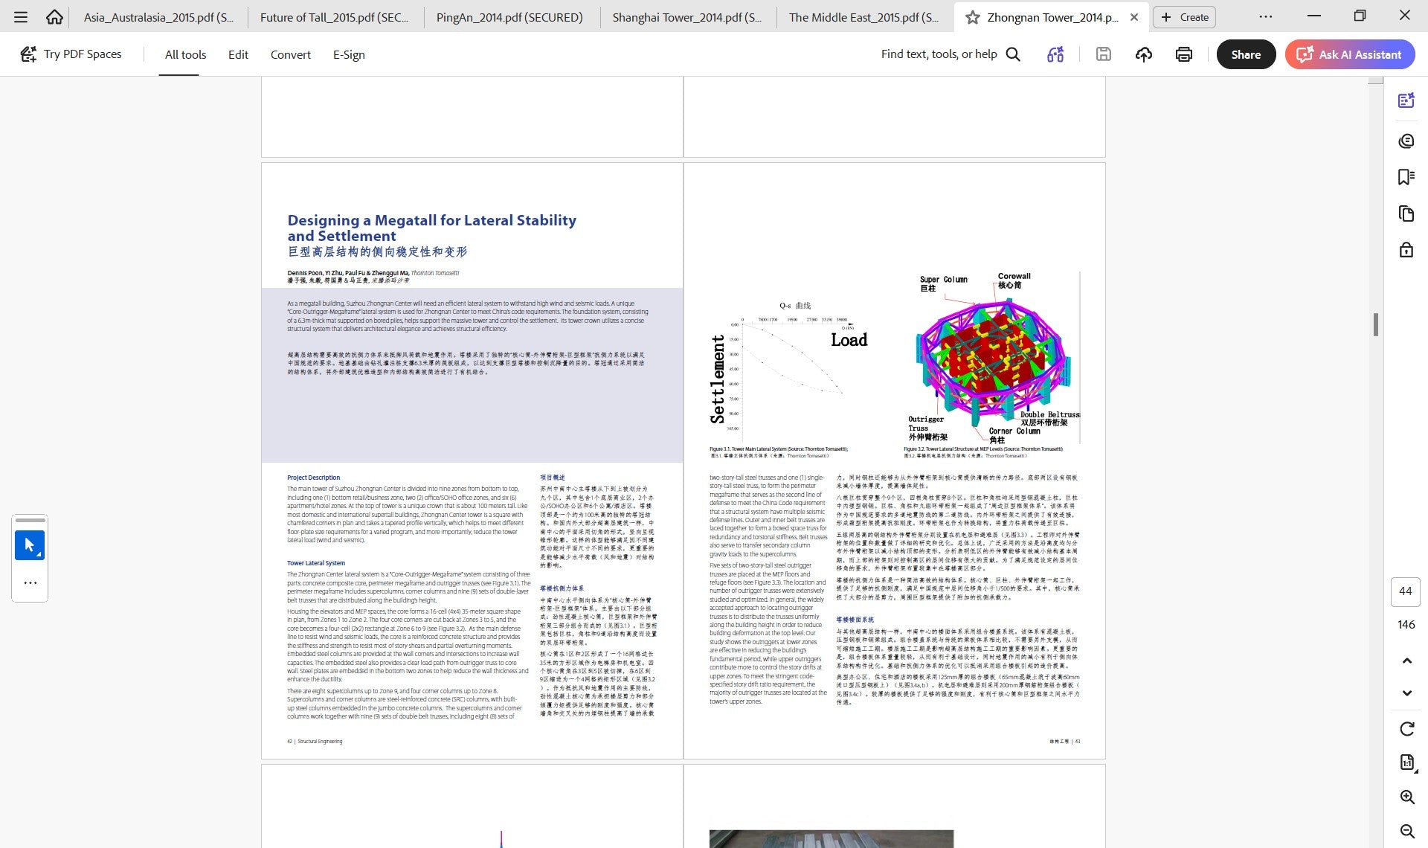The height and width of the screenshot is (848, 1428).
Task: Save file using the disk icon
Action: pyautogui.click(x=1104, y=54)
